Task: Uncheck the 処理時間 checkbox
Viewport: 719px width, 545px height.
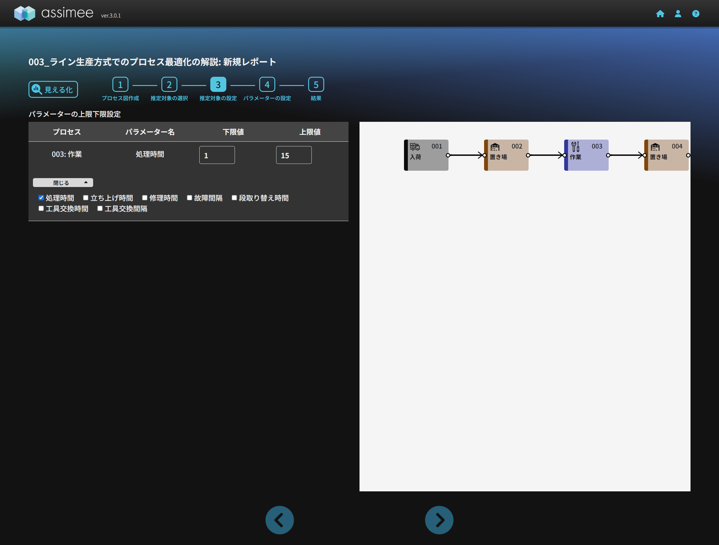Action: tap(41, 198)
